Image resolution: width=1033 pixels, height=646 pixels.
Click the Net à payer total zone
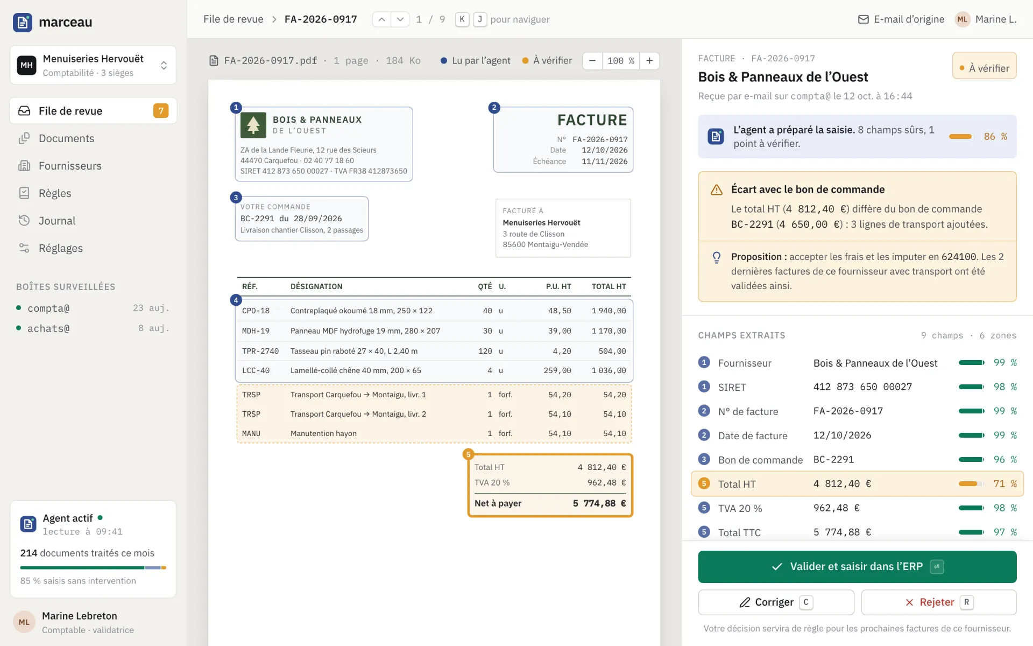pyautogui.click(x=550, y=503)
